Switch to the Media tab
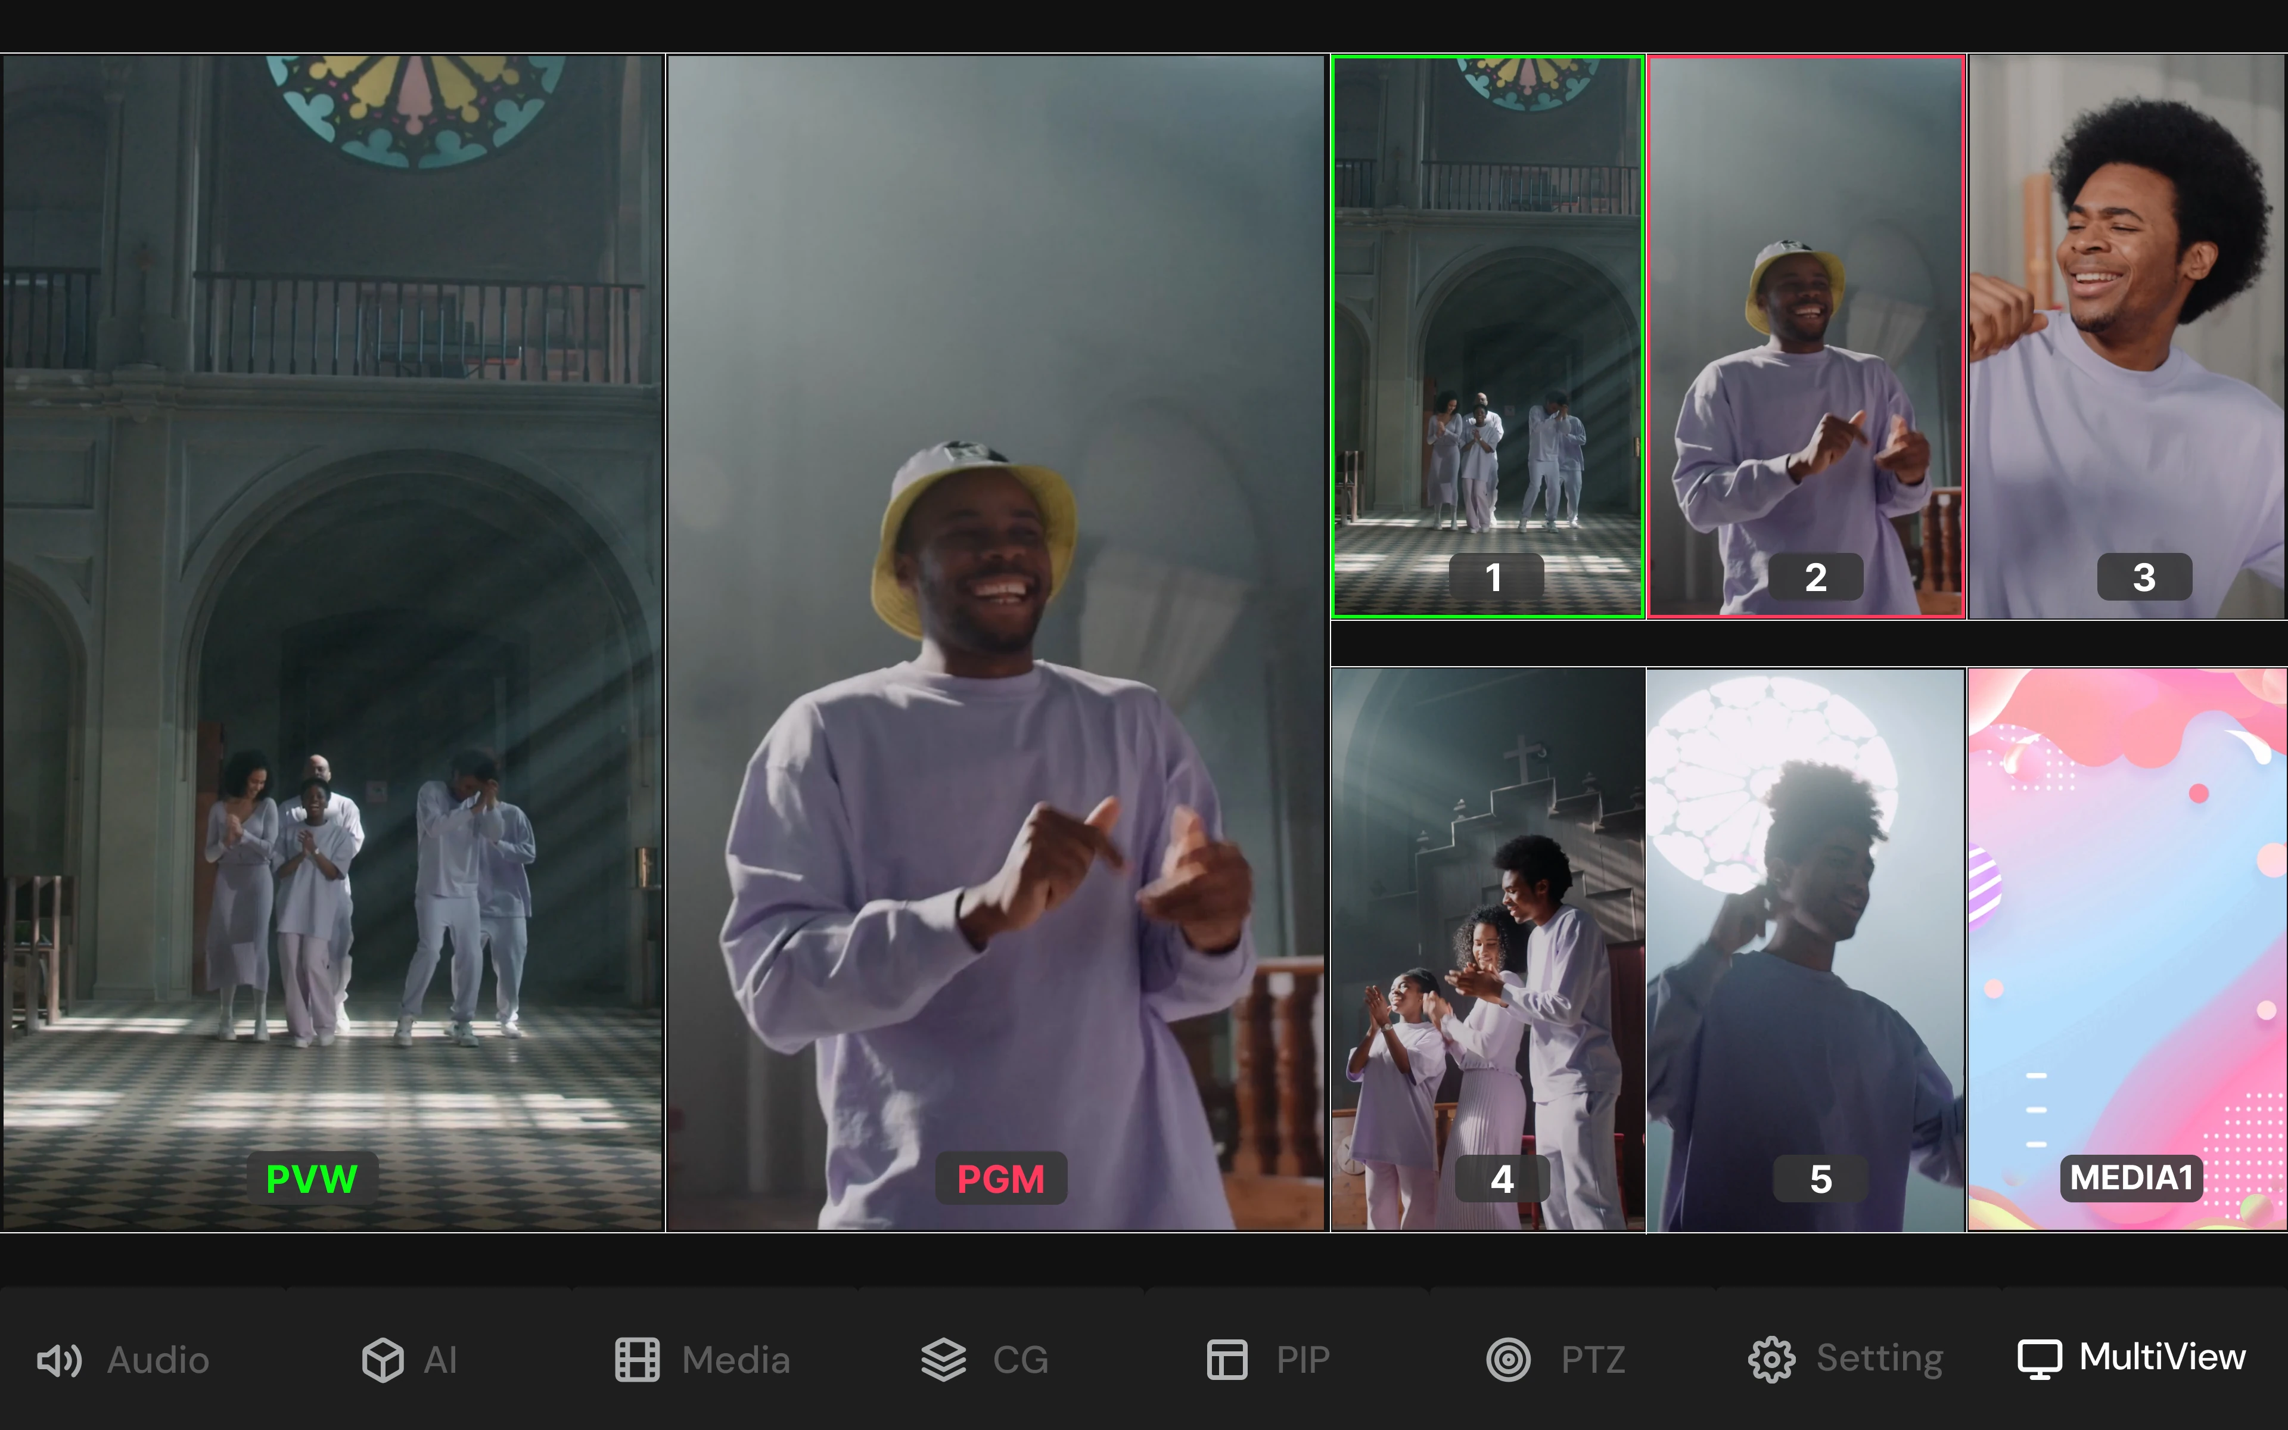Screen dimensions: 2288x1430 (x=736, y=1360)
